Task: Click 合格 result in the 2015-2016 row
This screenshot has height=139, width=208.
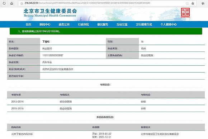Action: point(143,109)
